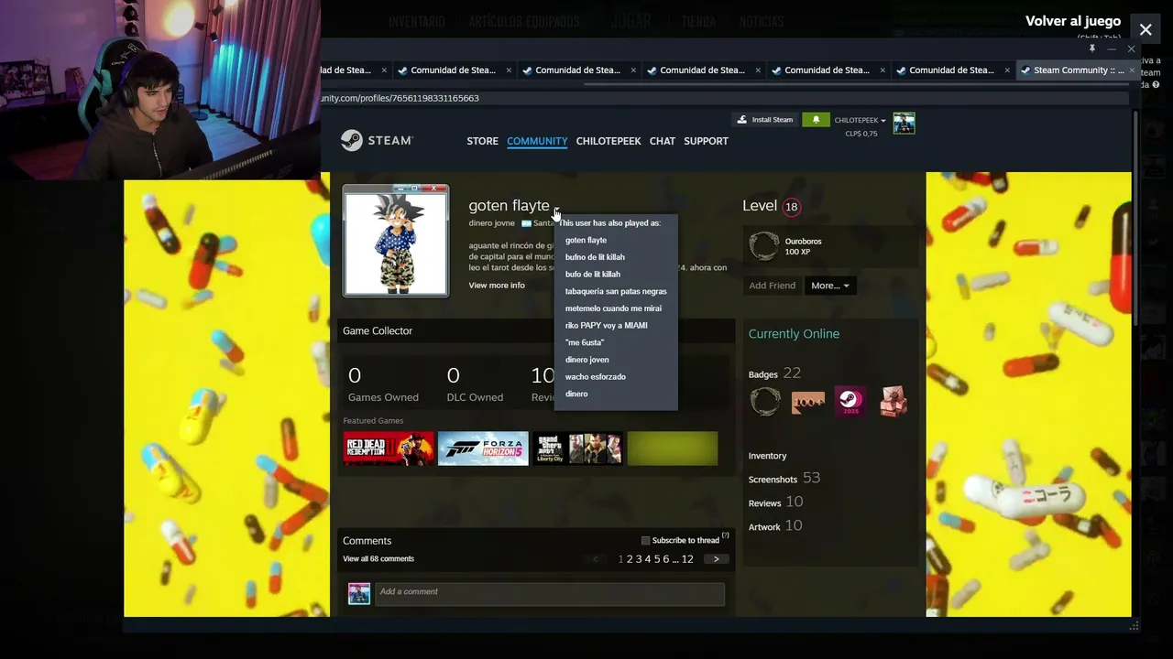This screenshot has height=659, width=1173.
Task: Open the CHAT menu item
Action: 663,141
